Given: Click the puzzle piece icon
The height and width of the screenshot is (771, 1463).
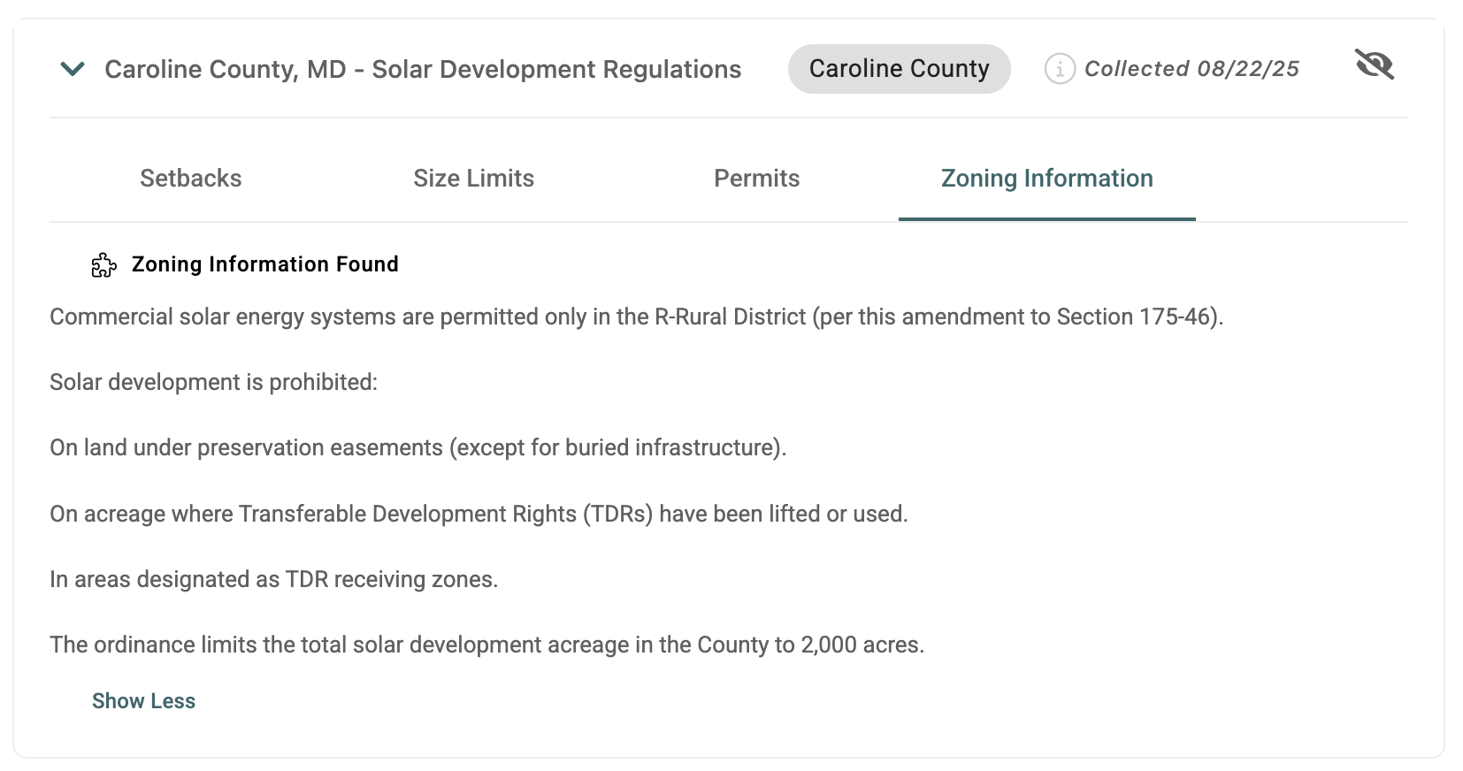Looking at the screenshot, I should 103,265.
